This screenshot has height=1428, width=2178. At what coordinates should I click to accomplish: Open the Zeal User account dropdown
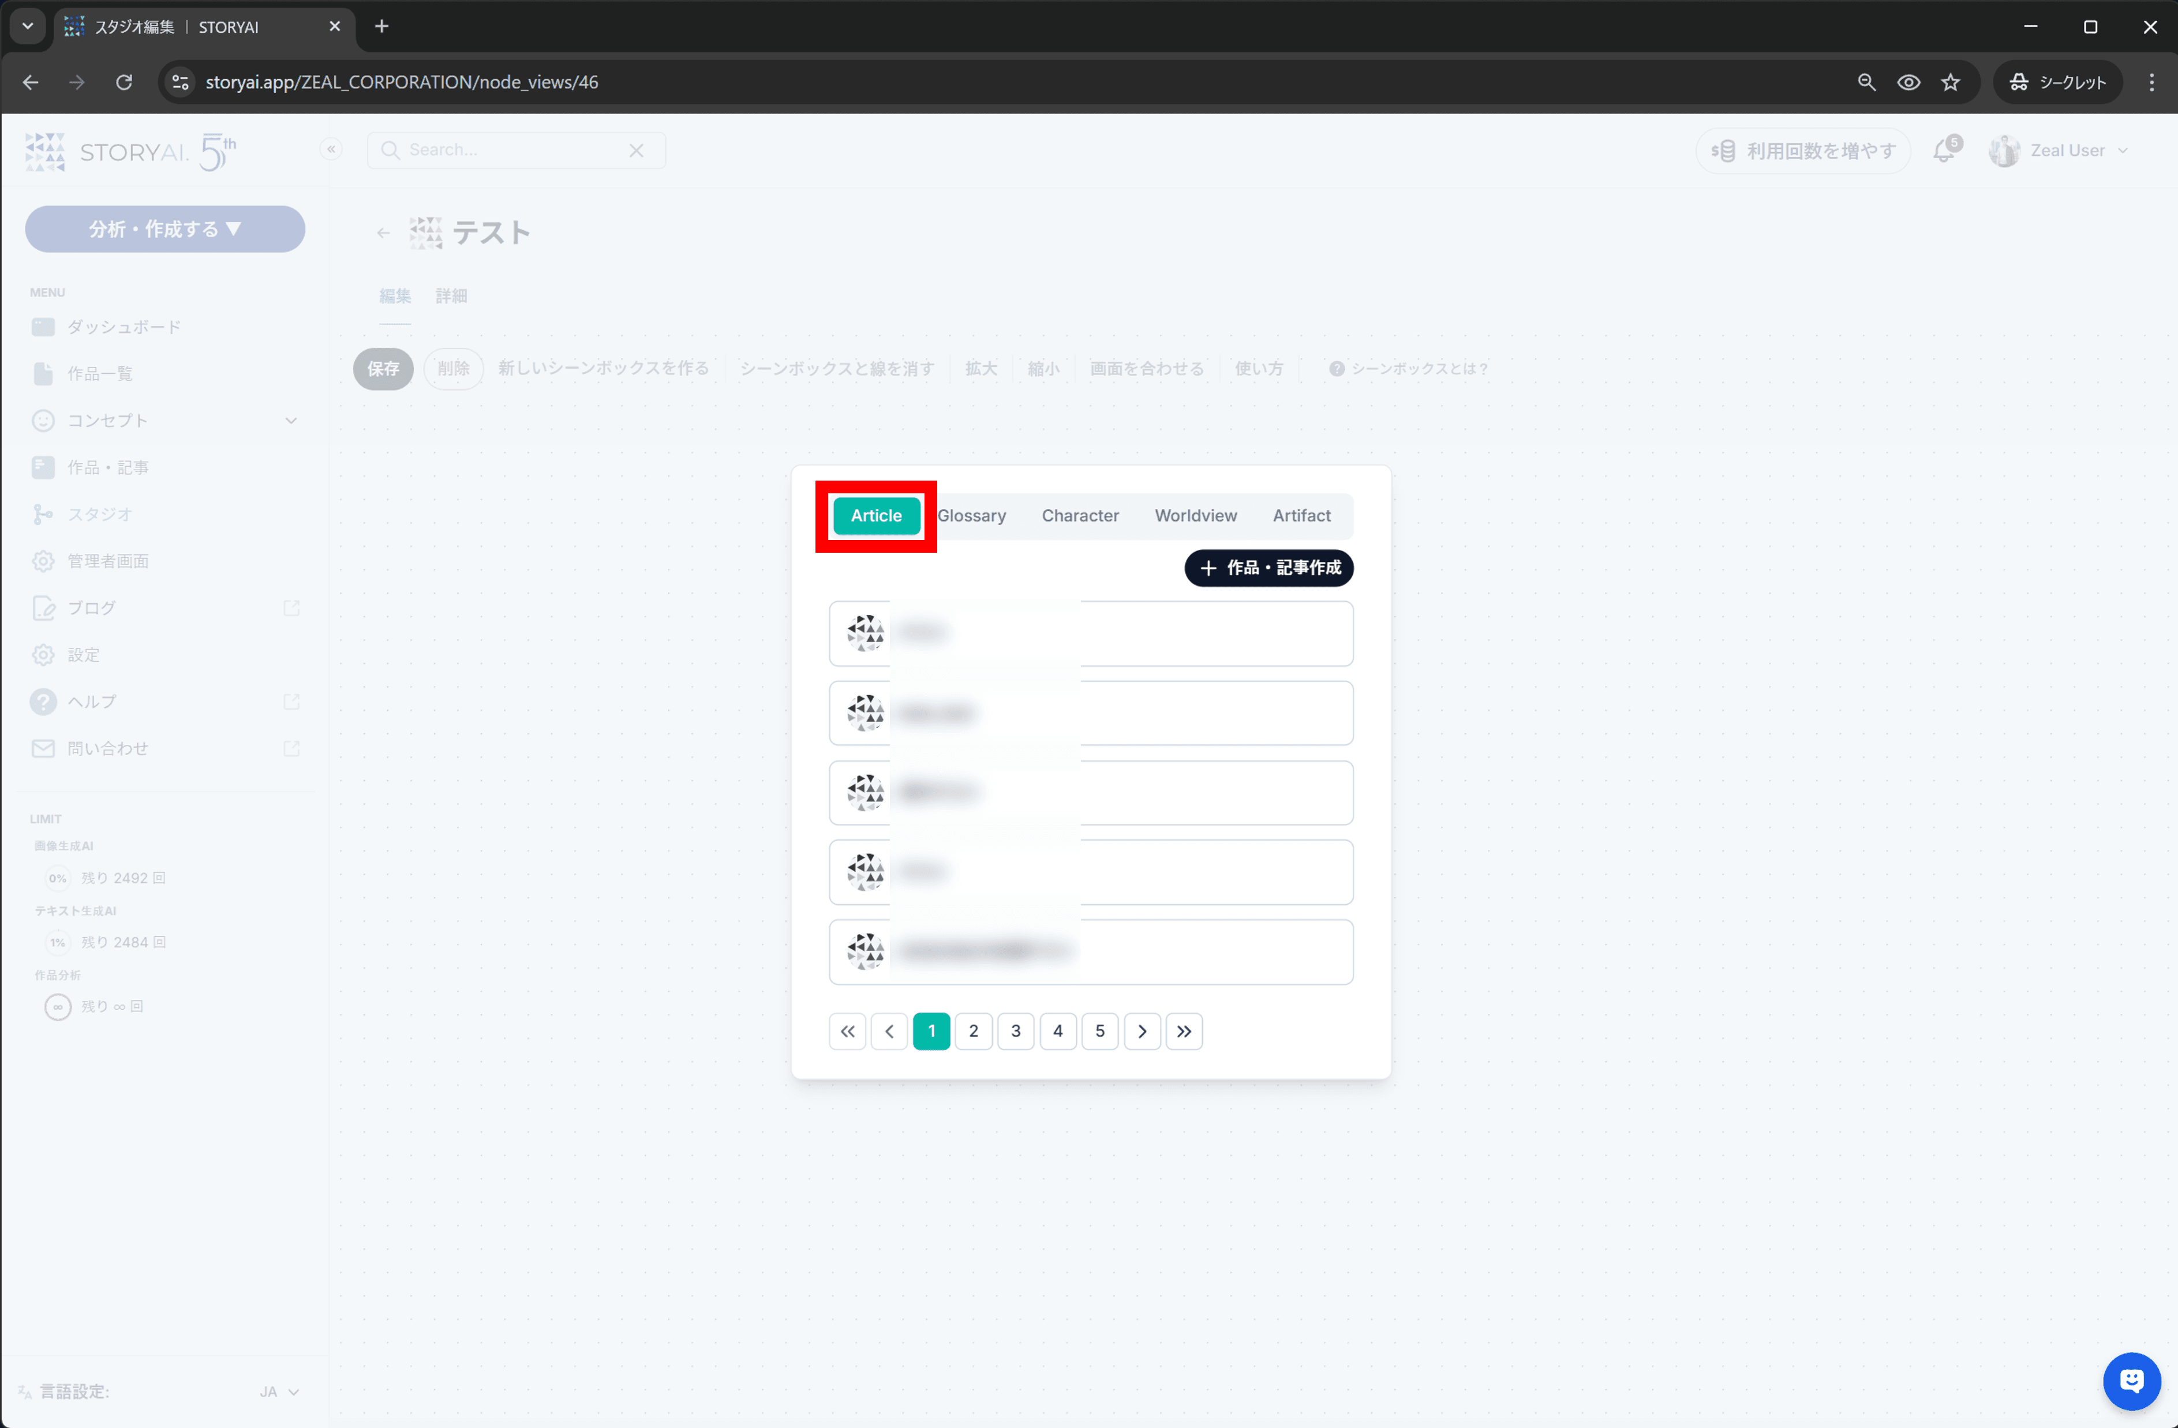(x=2059, y=151)
